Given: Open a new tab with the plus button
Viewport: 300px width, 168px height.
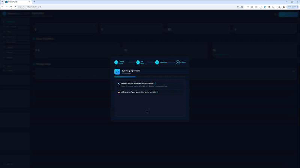Looking at the screenshot, I should pyautogui.click(x=34, y=2).
